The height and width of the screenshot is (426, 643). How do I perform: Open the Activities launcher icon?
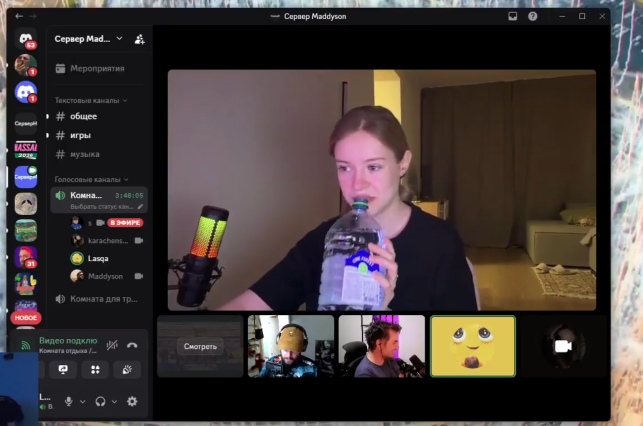coord(95,369)
